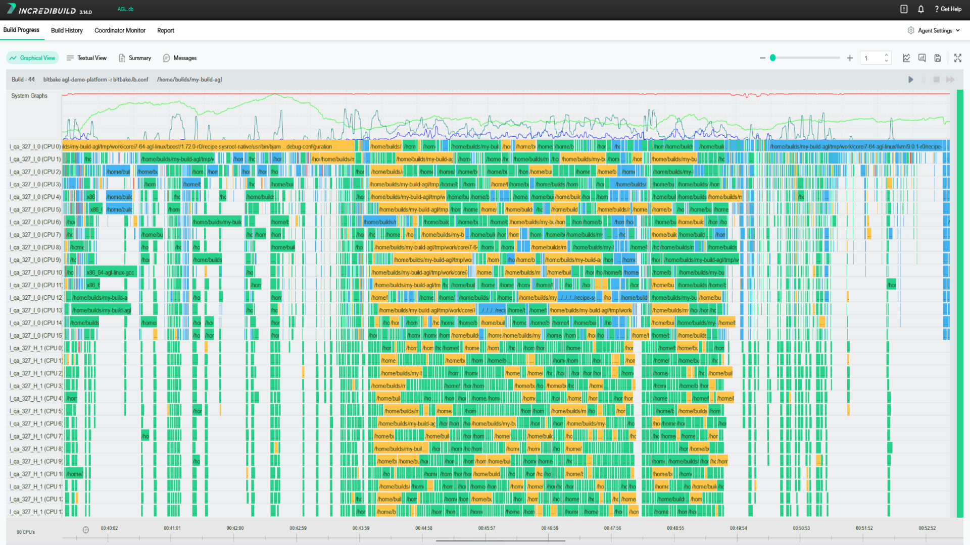This screenshot has width=970, height=545.
Task: Zoom out with the minus button
Action: (762, 58)
